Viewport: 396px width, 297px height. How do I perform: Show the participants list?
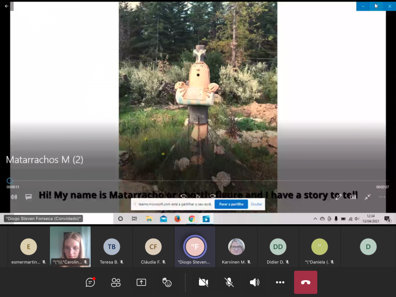[116, 282]
